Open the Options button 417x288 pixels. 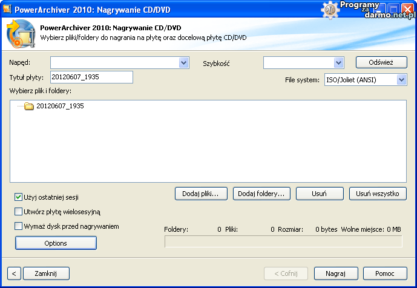[56, 243]
